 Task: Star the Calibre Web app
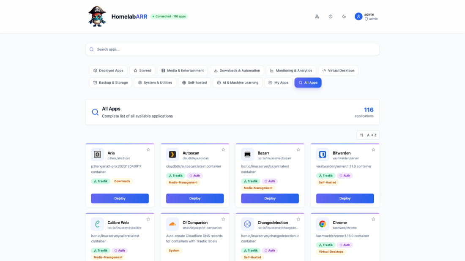point(148,219)
